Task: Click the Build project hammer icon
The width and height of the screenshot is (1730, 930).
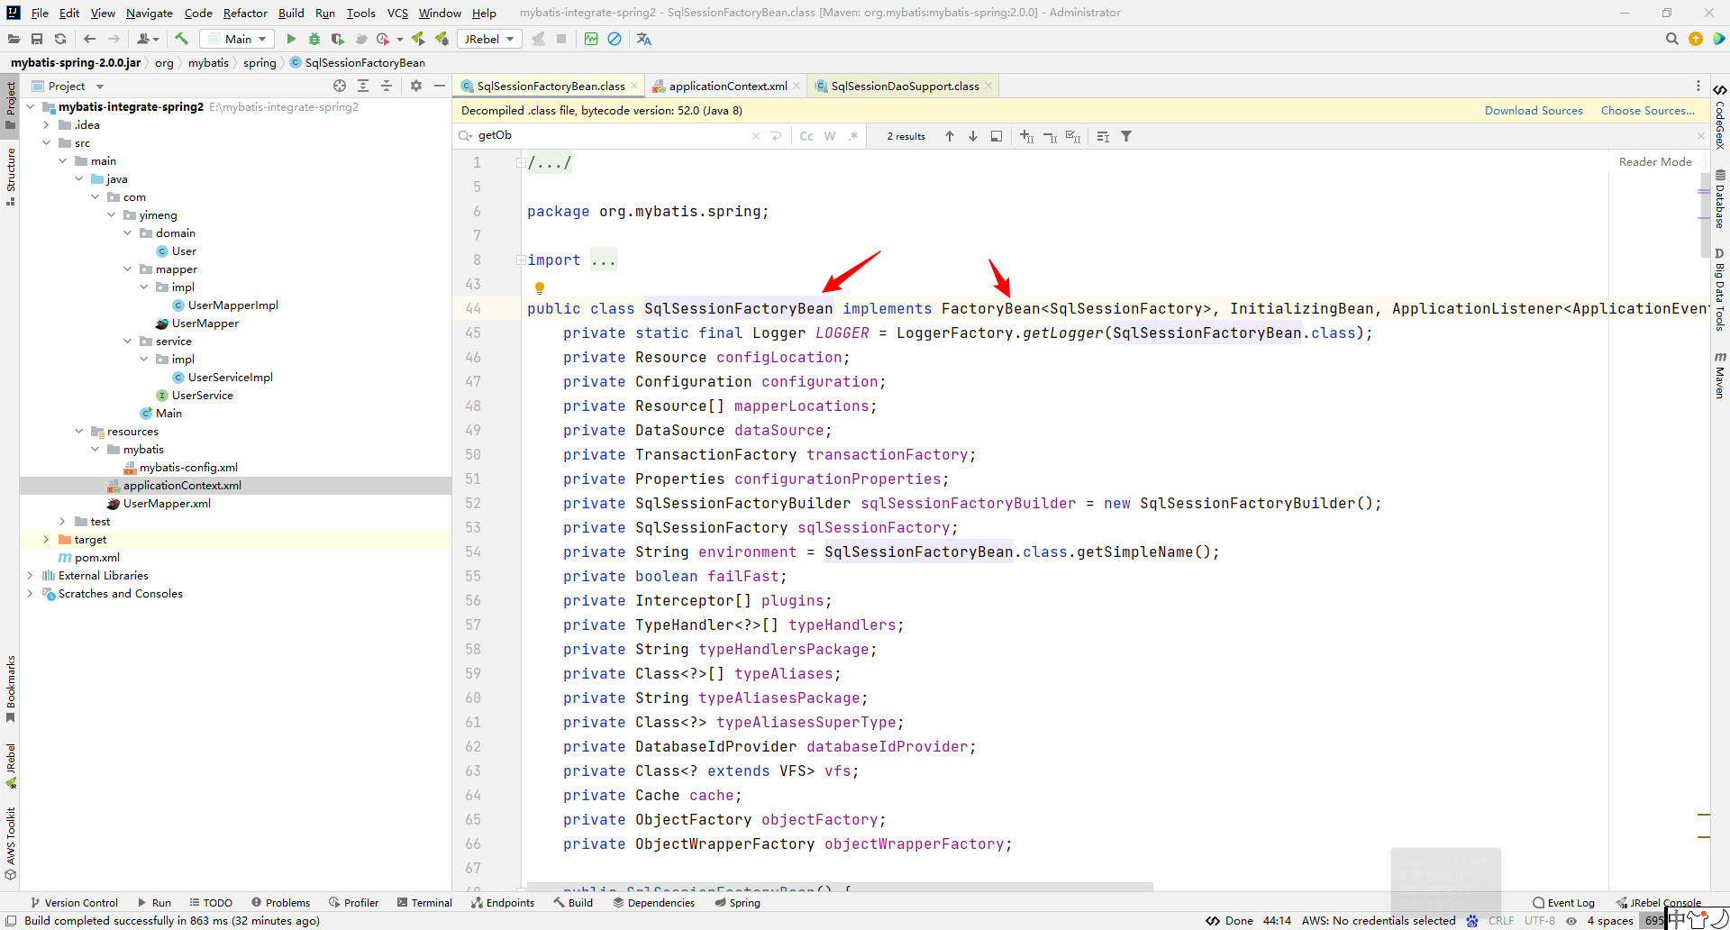Action: (181, 39)
